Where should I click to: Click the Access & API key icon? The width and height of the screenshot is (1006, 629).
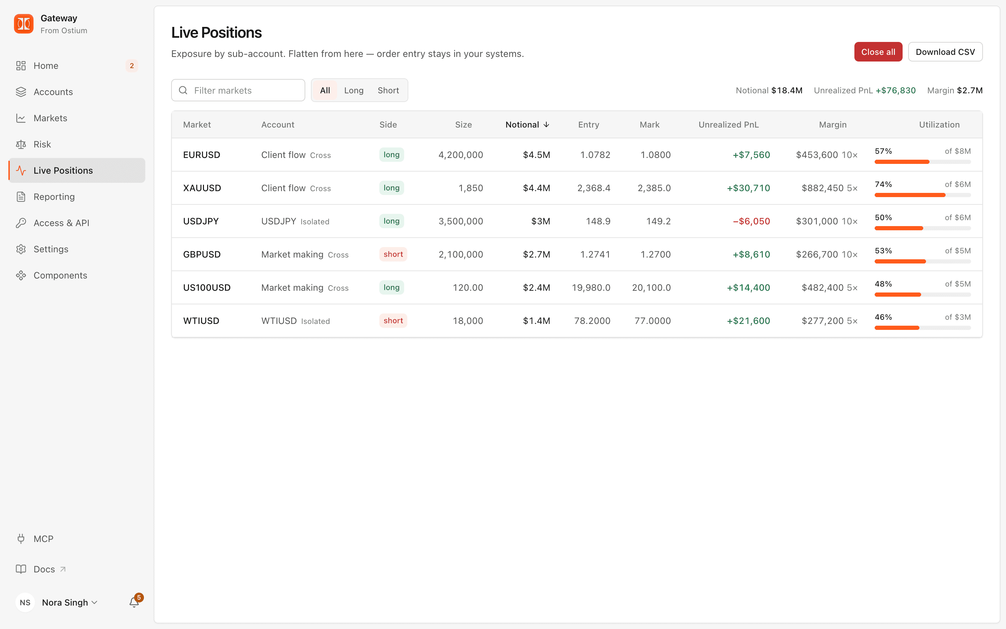[21, 223]
